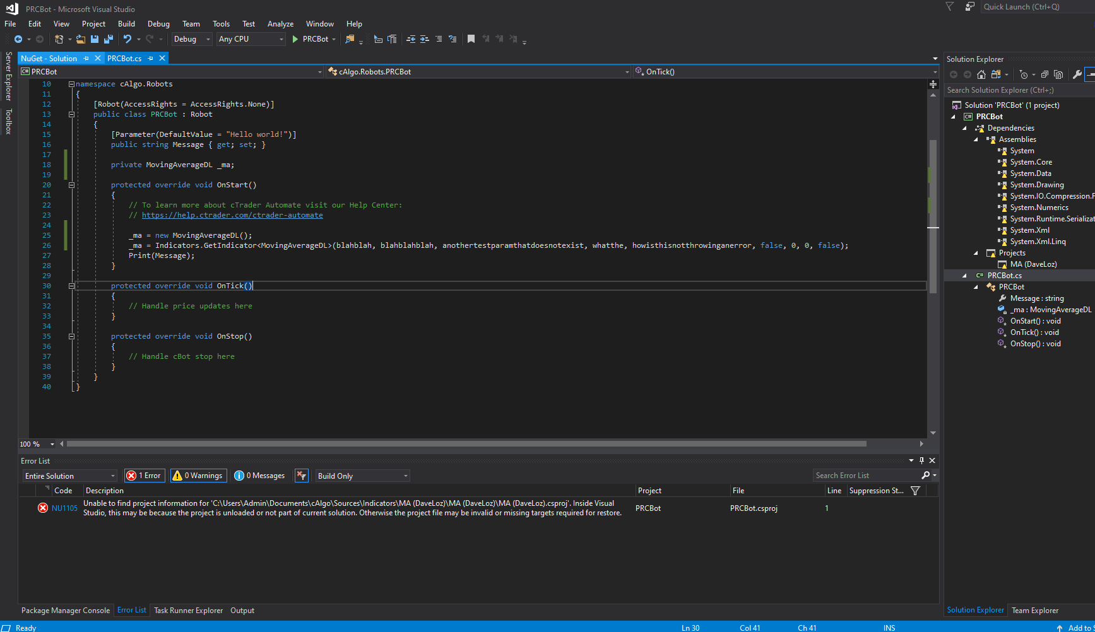The width and height of the screenshot is (1095, 632).
Task: Comment out selected lines icon
Action: click(439, 39)
